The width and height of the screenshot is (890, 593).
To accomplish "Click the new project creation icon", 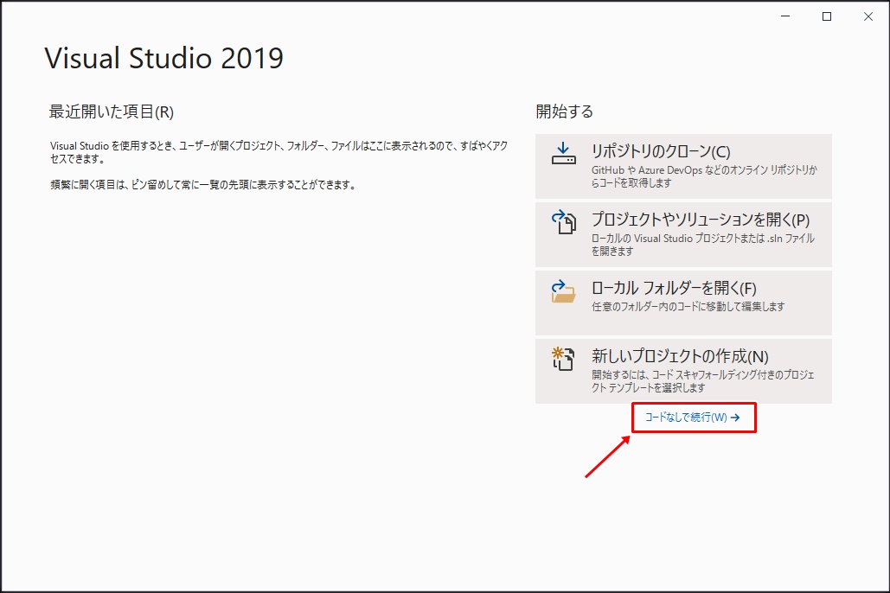I will pyautogui.click(x=564, y=359).
